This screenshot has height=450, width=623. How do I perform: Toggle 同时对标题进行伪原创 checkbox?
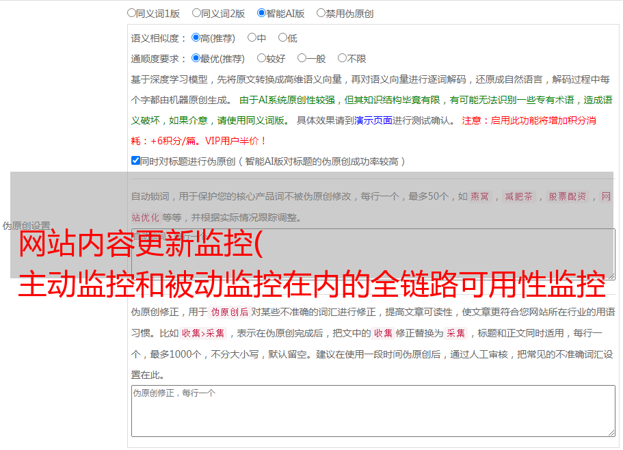[135, 161]
